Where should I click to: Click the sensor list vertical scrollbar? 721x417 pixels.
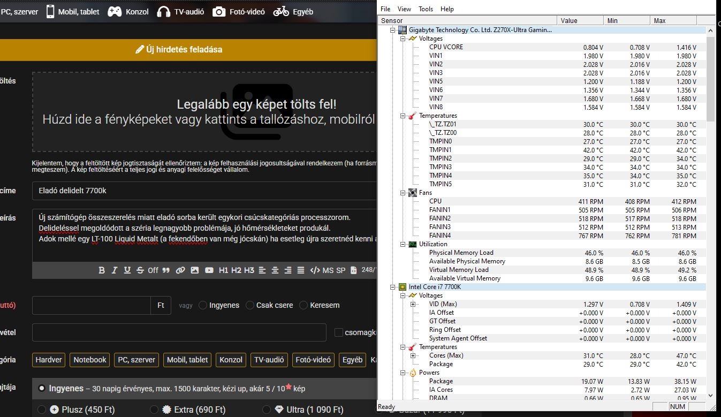(710, 212)
